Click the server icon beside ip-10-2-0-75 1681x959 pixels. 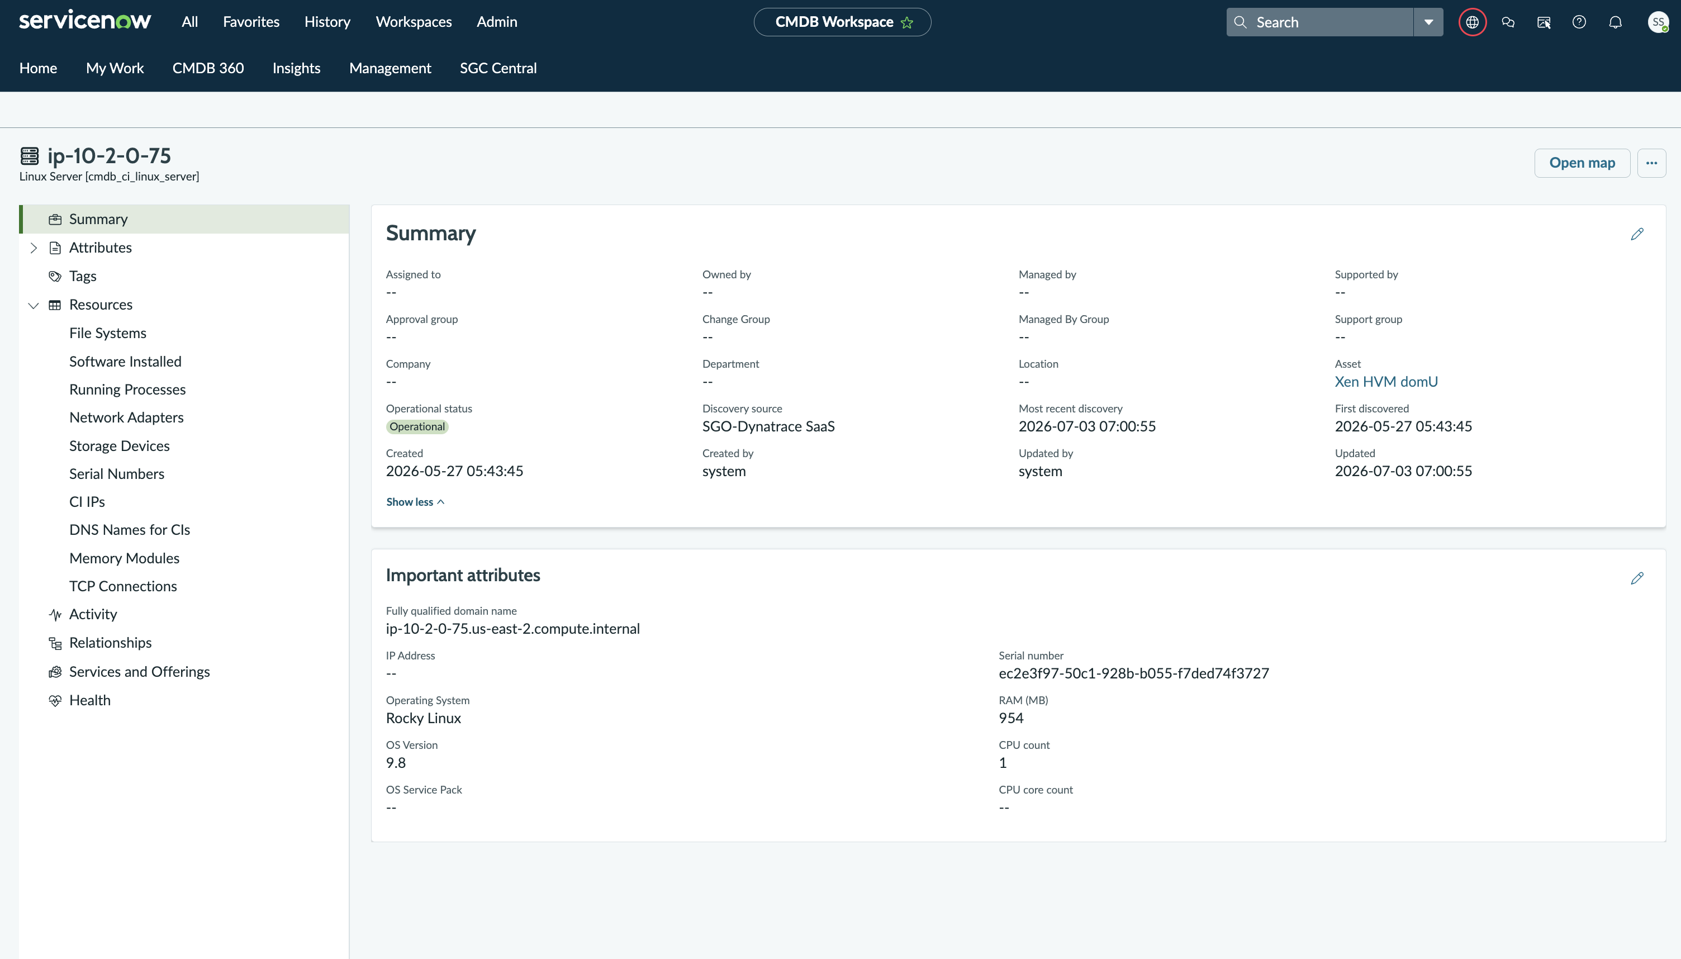tap(30, 155)
